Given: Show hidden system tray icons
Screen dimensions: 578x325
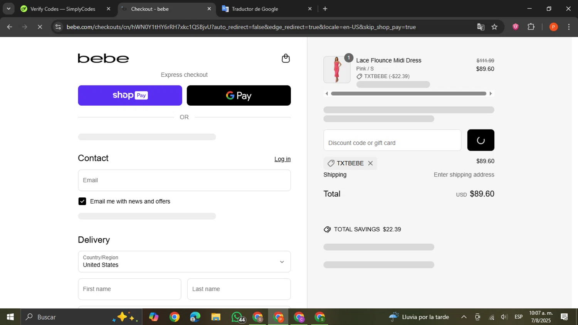Looking at the screenshot, I should pyautogui.click(x=464, y=317).
